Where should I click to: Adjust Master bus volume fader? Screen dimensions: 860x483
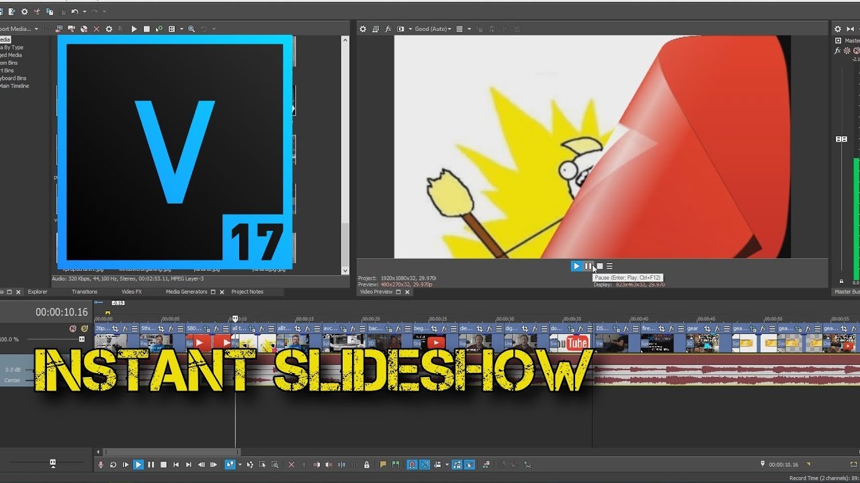(x=841, y=139)
